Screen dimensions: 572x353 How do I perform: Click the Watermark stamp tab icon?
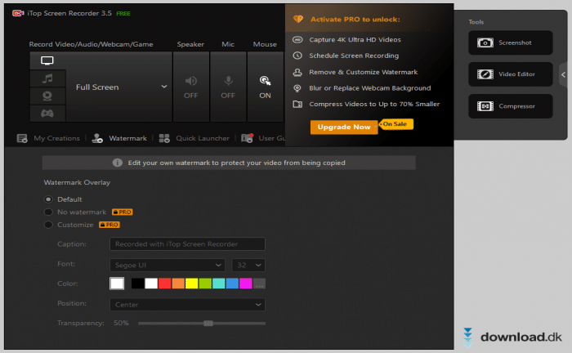click(97, 138)
